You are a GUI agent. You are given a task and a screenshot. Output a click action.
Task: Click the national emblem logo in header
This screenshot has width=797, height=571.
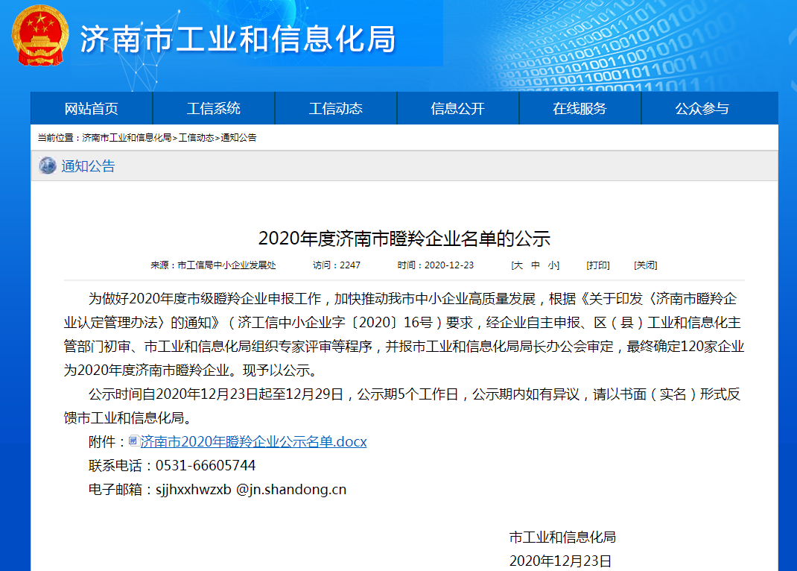click(x=39, y=36)
